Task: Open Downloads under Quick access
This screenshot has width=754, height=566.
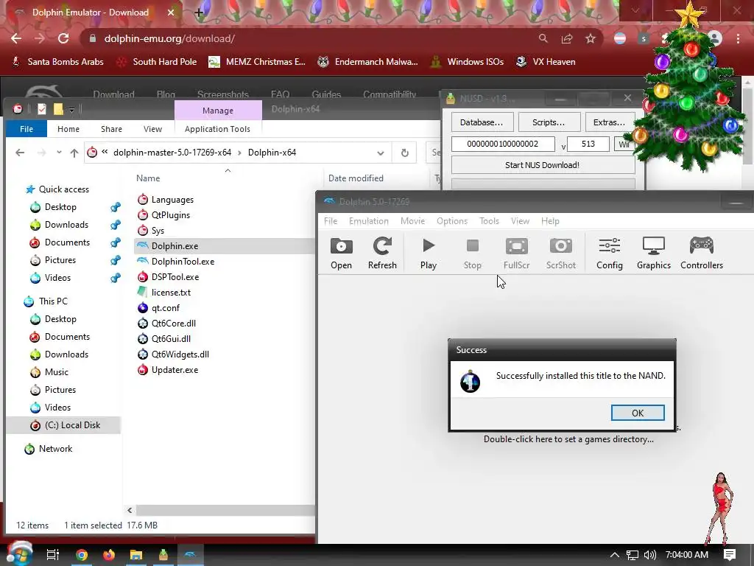Action: click(x=66, y=225)
